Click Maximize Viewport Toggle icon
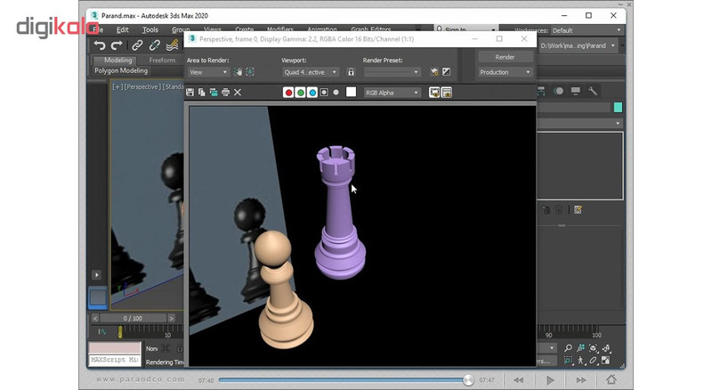This screenshot has width=712, height=390. (606, 360)
